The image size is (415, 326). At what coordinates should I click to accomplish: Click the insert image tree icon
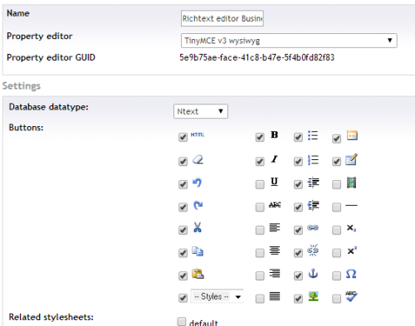[313, 296]
